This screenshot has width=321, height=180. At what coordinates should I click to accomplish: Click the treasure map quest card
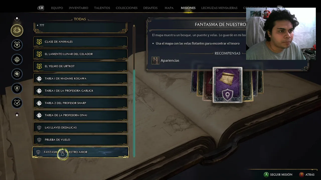click(227, 85)
